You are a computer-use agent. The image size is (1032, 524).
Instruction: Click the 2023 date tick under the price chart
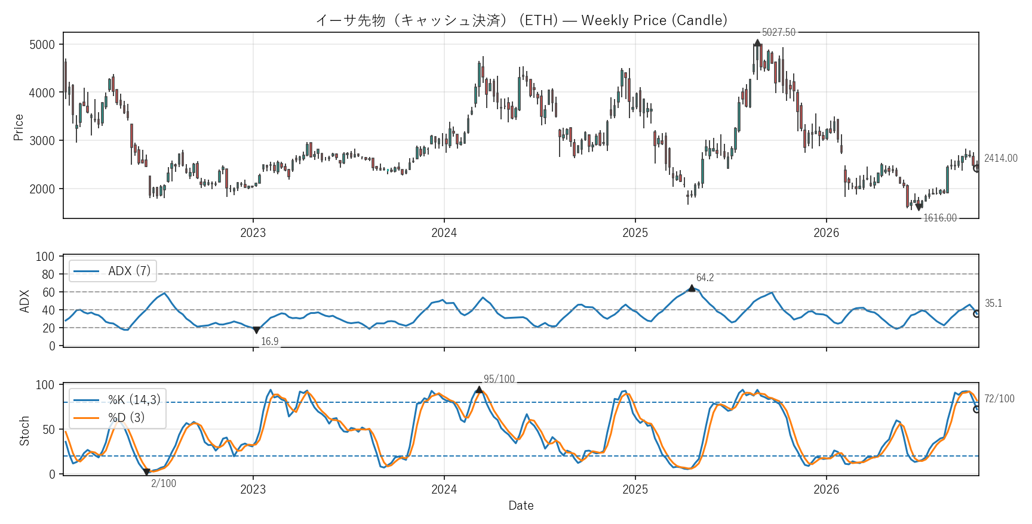point(253,233)
